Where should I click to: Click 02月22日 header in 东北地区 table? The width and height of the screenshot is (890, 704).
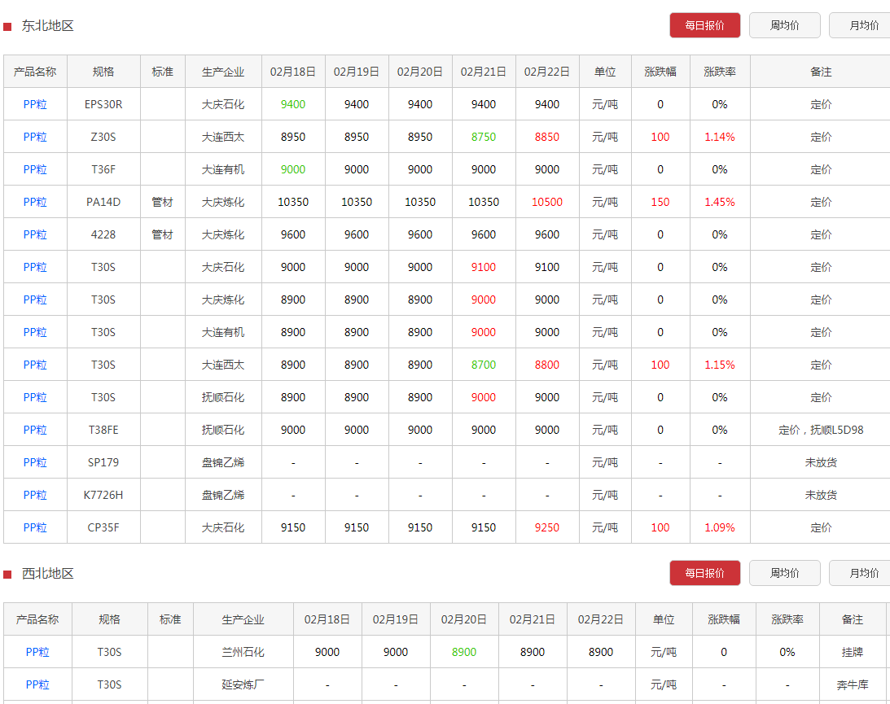547,72
